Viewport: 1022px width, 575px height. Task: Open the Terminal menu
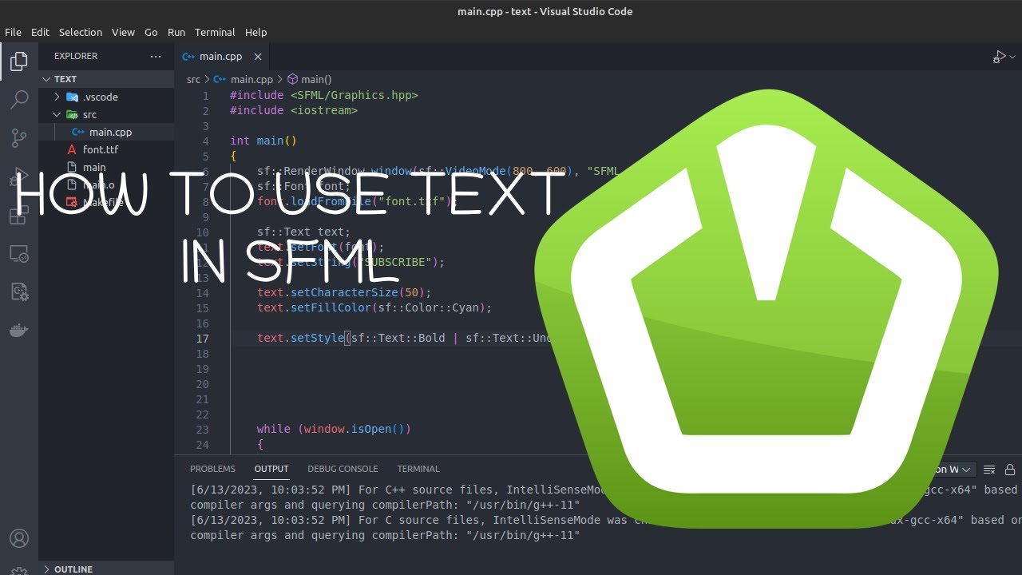tap(215, 32)
